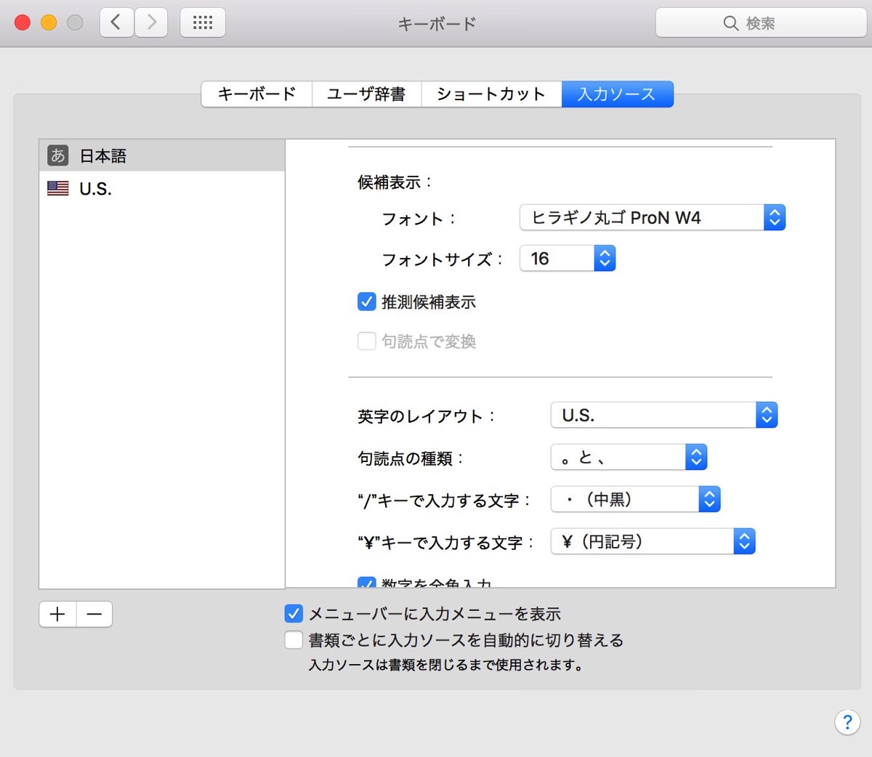
Task: Switch to the キーボード tab
Action: click(257, 94)
